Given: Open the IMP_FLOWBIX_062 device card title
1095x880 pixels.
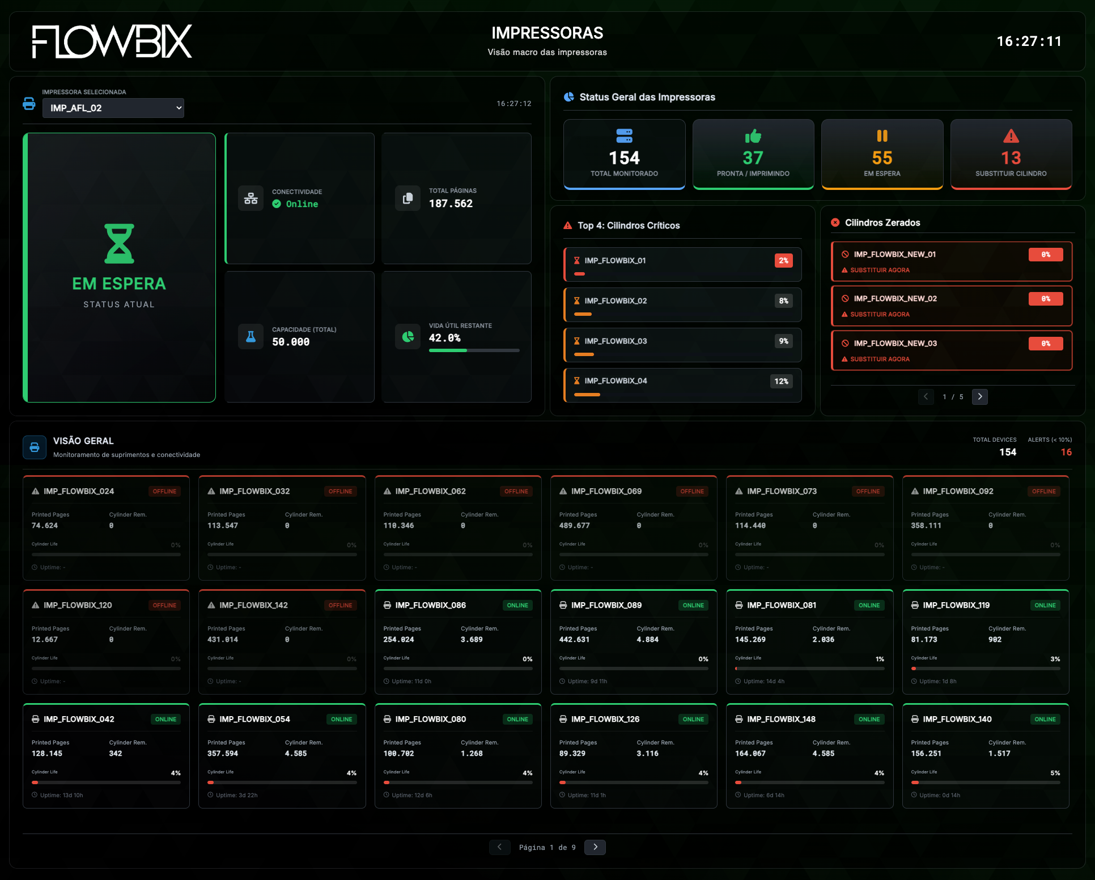Looking at the screenshot, I should (x=431, y=492).
